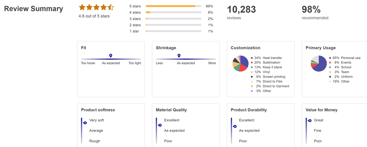Click the Product Durability pin marker
This screenshot has height=147, width=367.
point(235,126)
